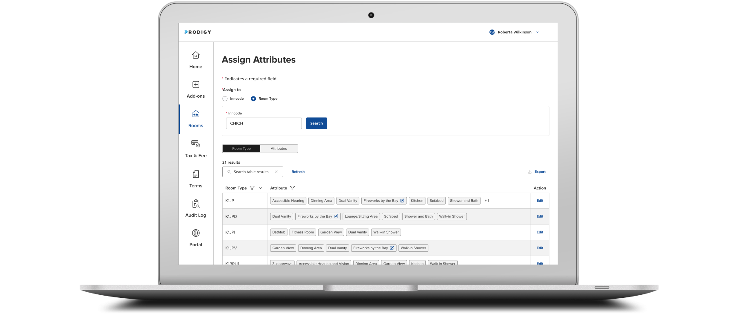Select the Room Type radio button
The width and height of the screenshot is (744, 321).
click(x=253, y=99)
